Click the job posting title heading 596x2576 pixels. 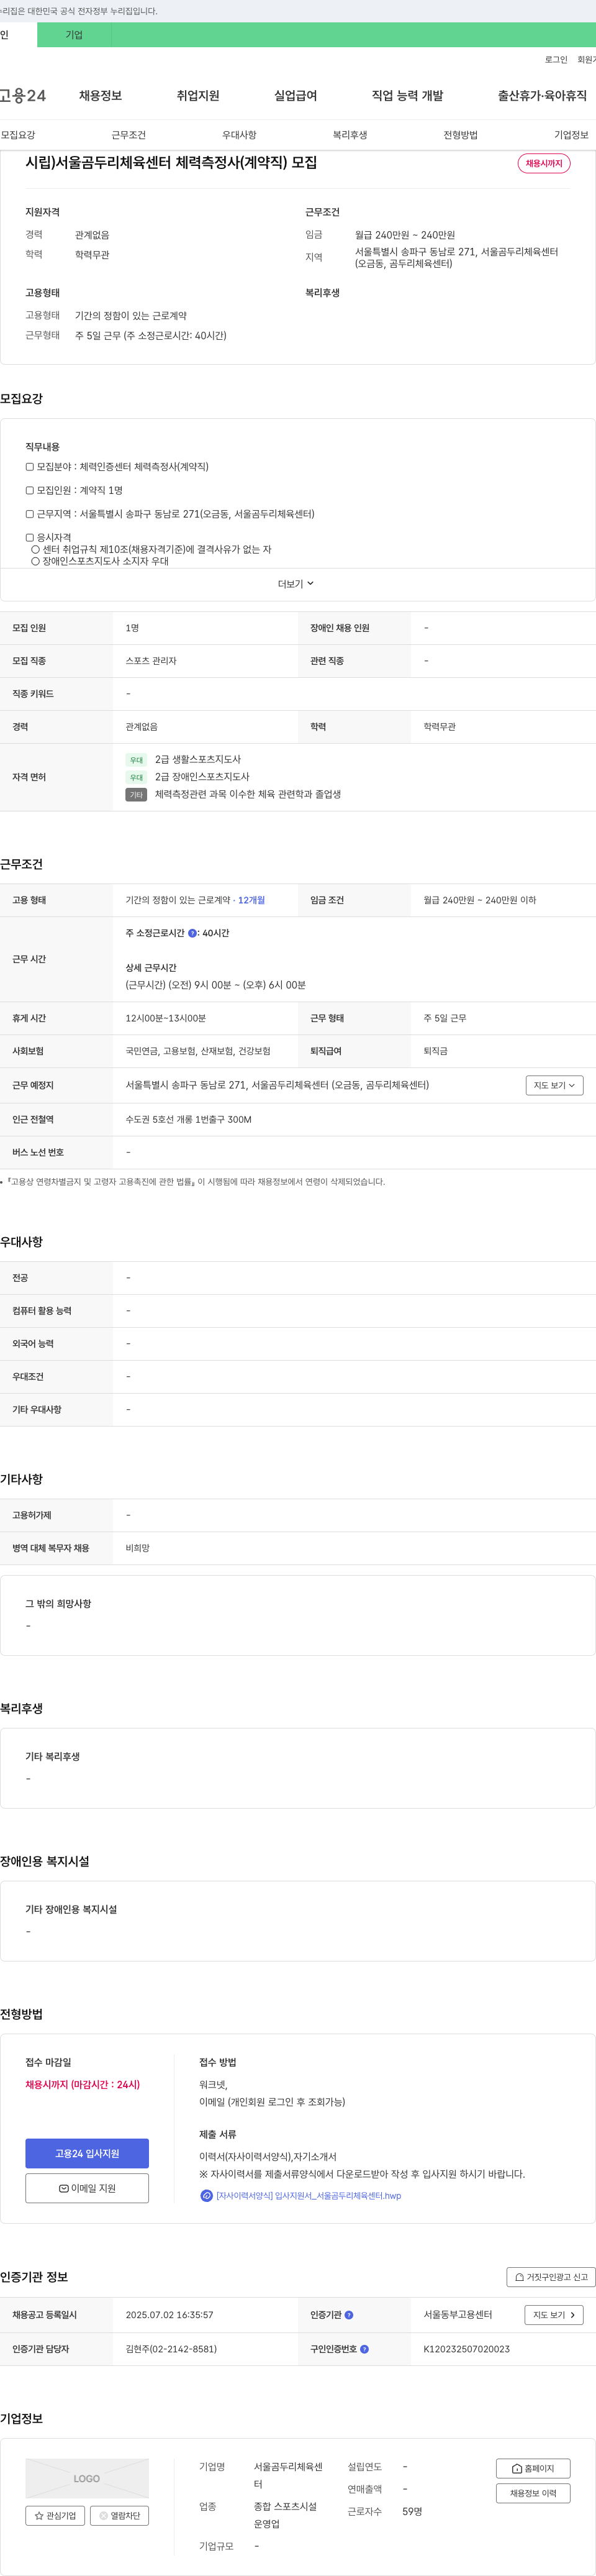(x=171, y=162)
